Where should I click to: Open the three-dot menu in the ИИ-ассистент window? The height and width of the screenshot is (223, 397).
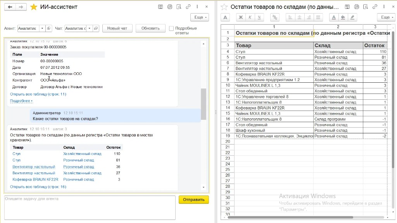pyautogui.click(x=197, y=7)
